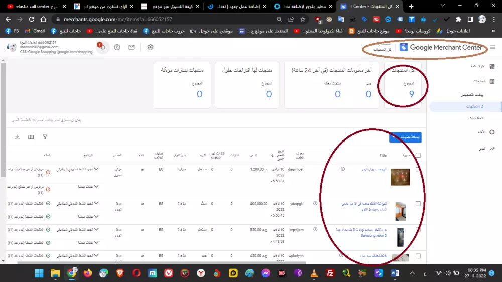Tick the checkbox for the ydzqtgkl product
502x282 pixels.
[x=418, y=204]
